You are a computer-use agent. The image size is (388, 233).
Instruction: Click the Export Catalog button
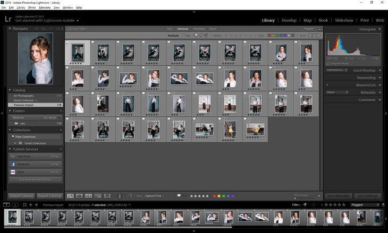click(49, 196)
